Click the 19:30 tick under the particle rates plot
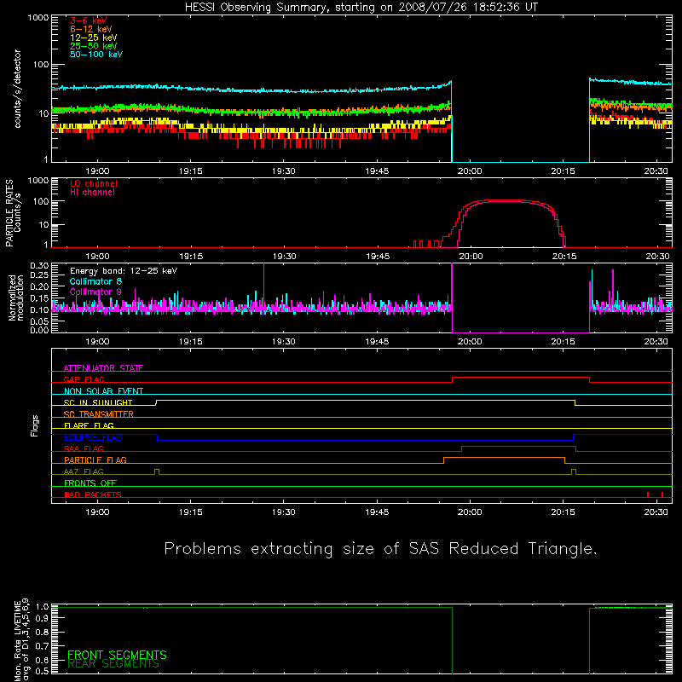Viewport: 682px width, 682px height. (x=284, y=257)
